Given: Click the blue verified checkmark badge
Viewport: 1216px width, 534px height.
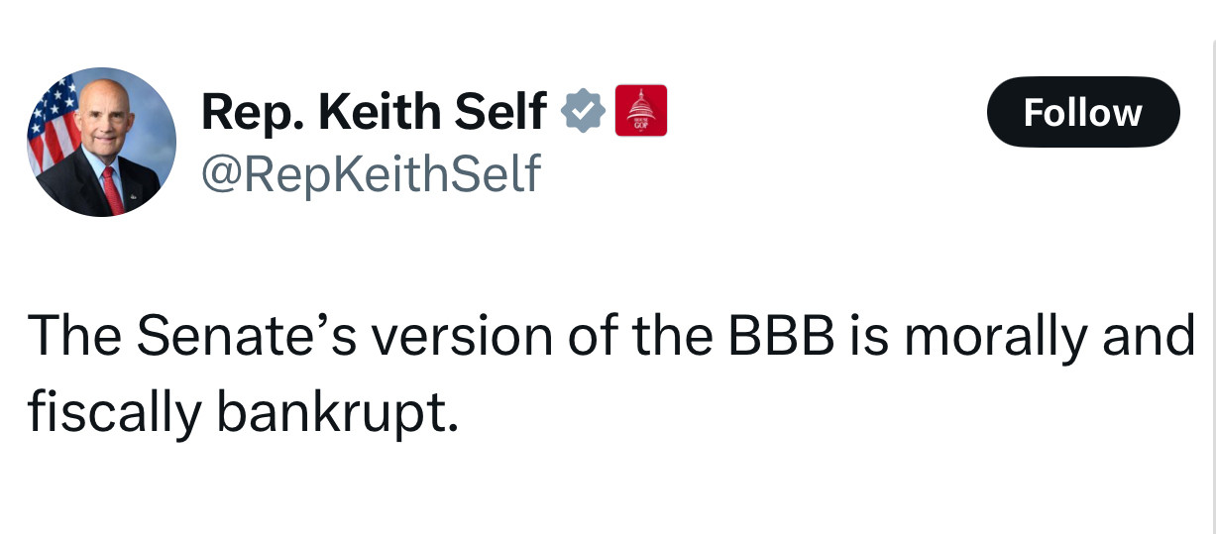Looking at the screenshot, I should pos(585,112).
